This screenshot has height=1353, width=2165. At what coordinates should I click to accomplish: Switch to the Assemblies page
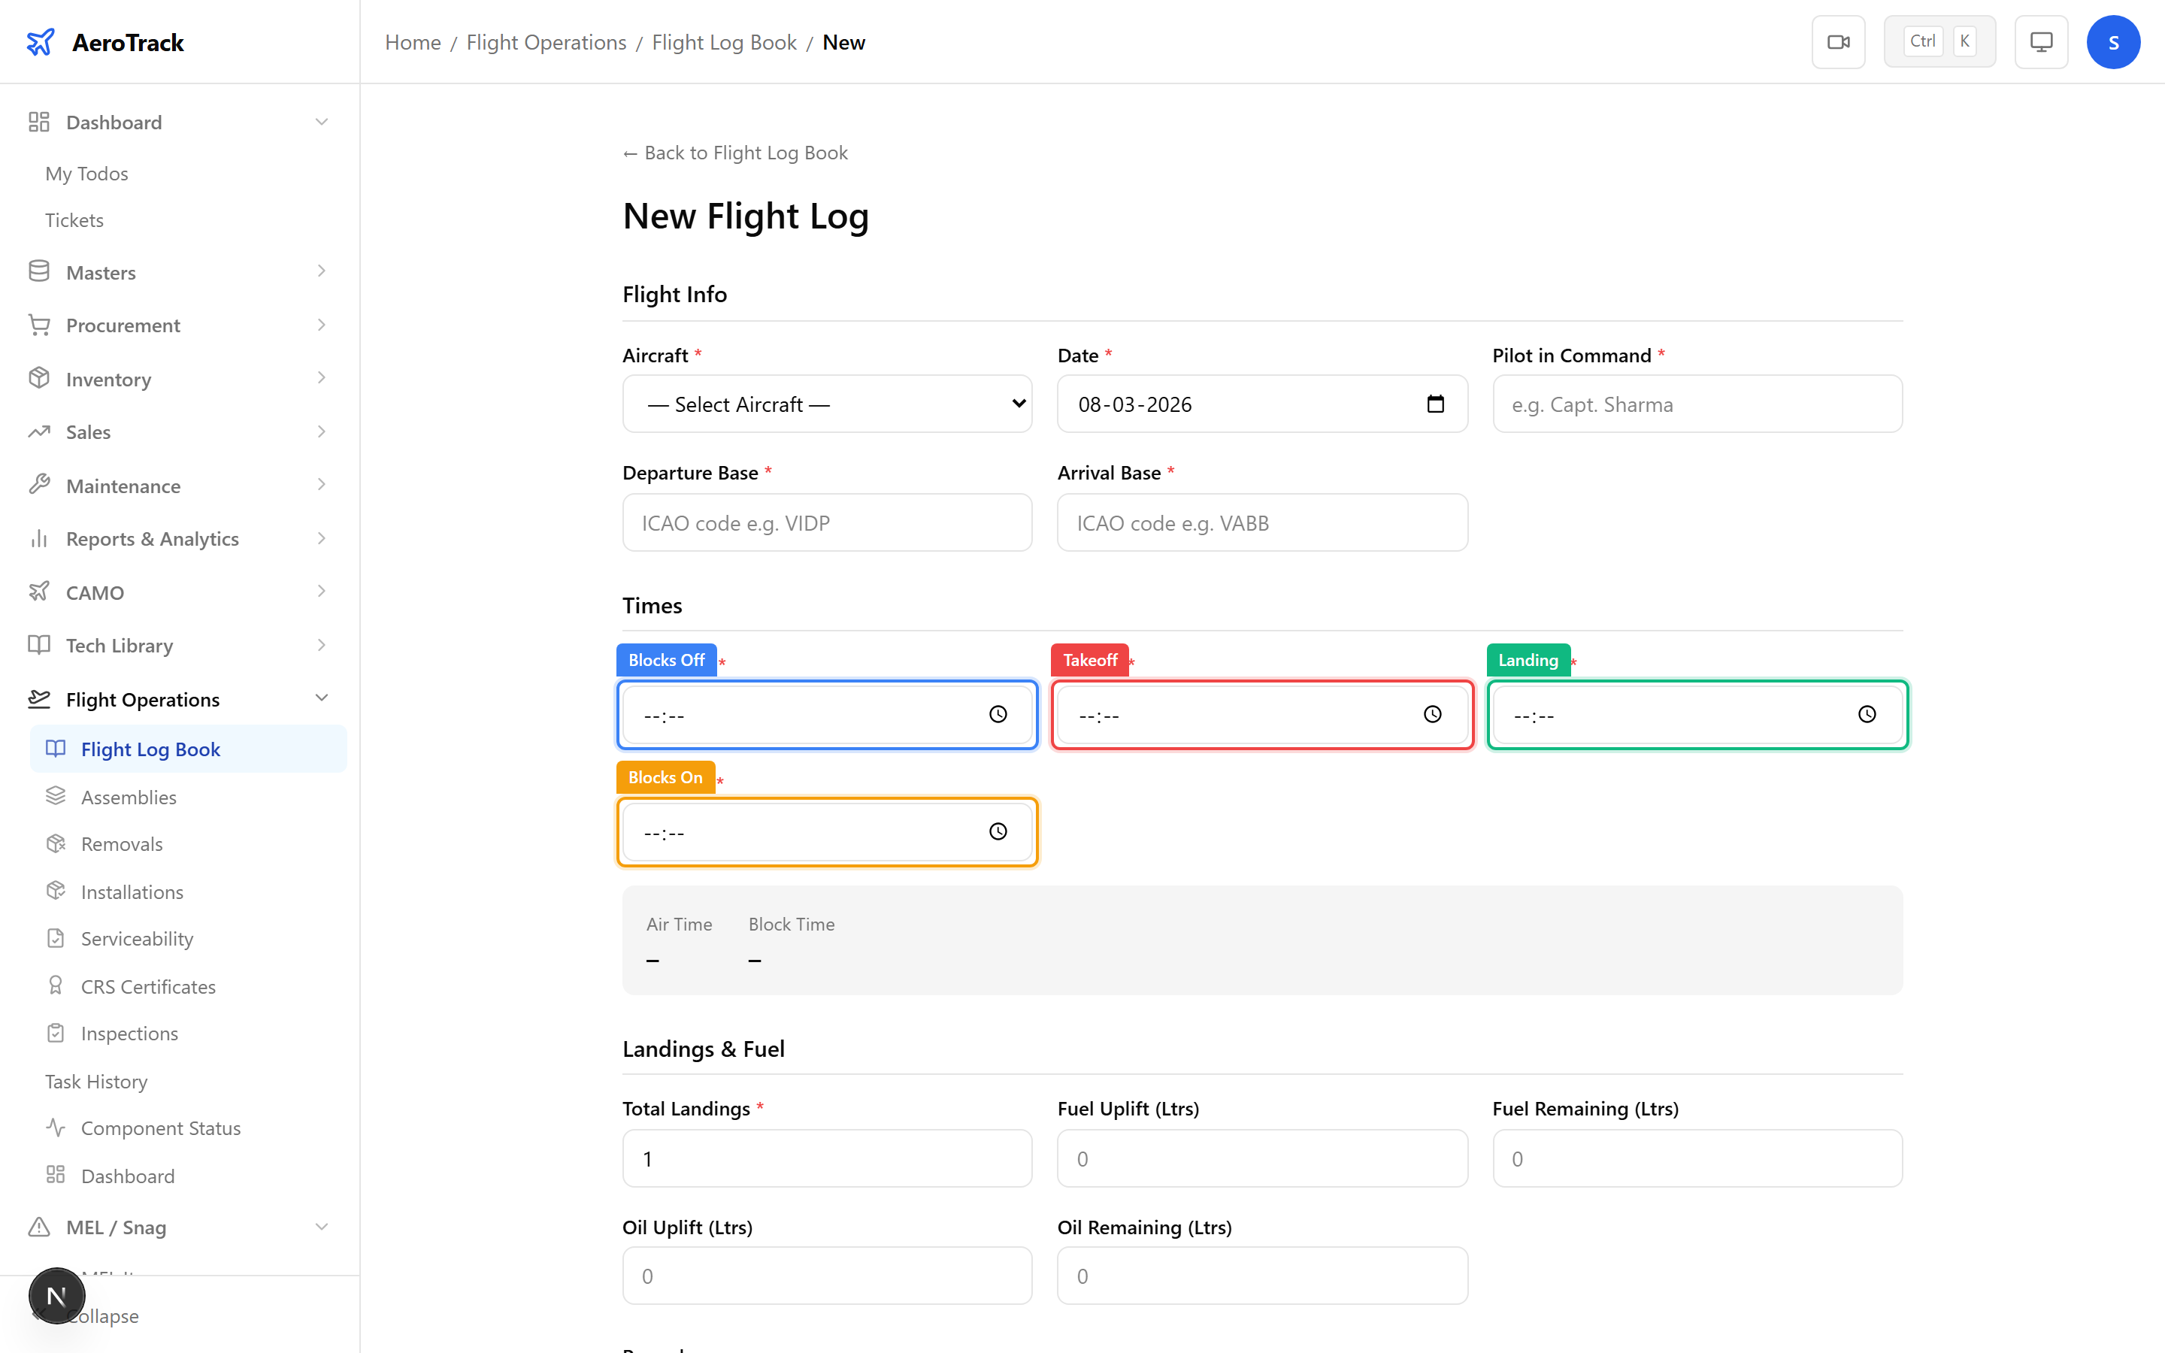[x=128, y=797]
